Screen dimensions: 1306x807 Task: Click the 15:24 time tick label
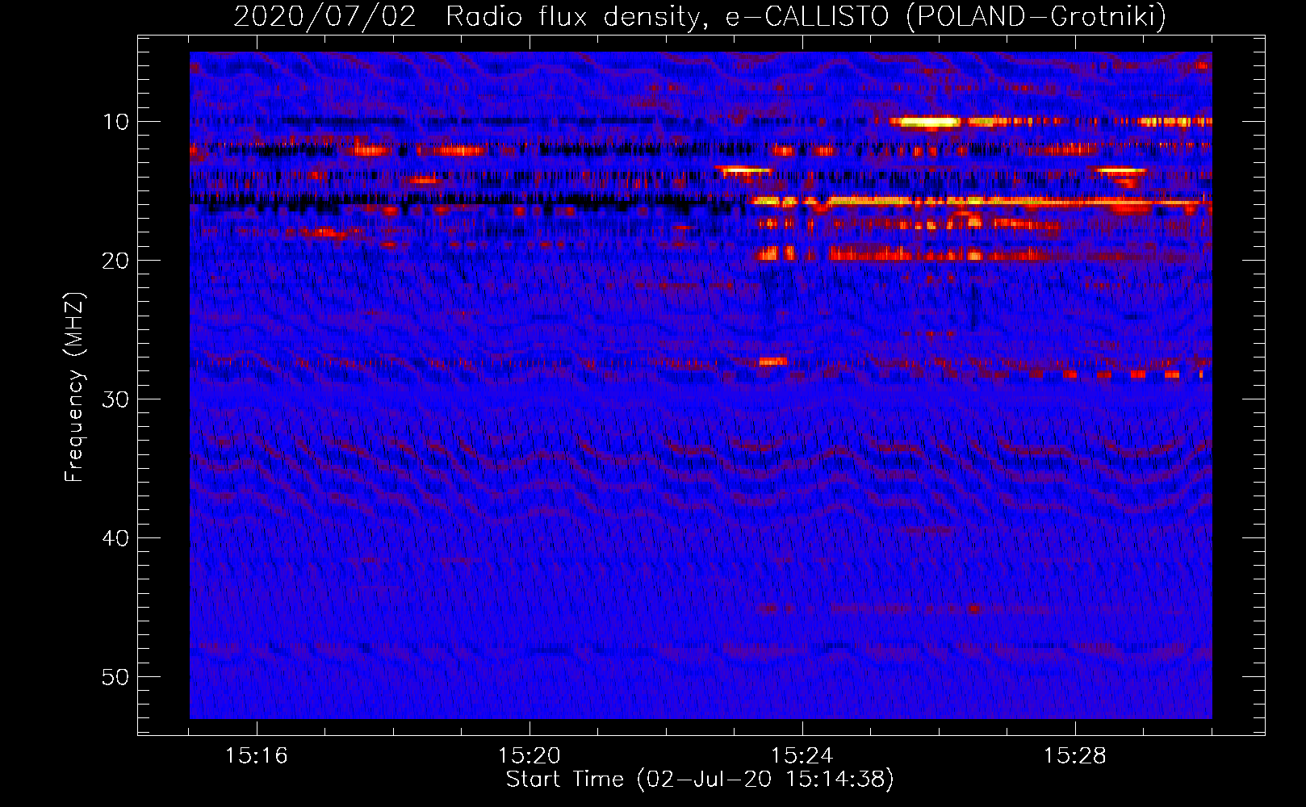tap(802, 756)
